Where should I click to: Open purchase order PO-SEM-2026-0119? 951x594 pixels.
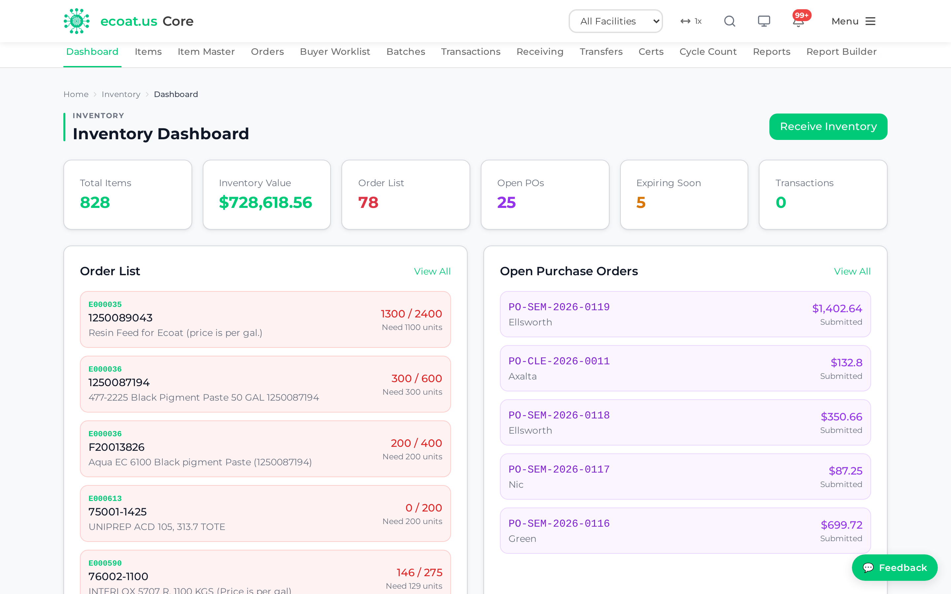[x=685, y=314]
